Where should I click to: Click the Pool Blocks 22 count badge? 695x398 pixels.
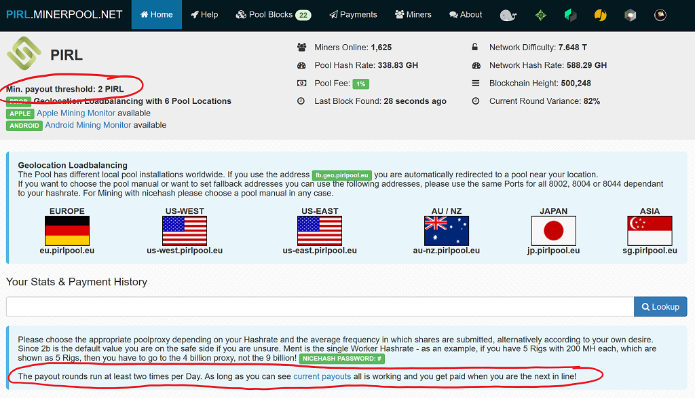point(303,15)
